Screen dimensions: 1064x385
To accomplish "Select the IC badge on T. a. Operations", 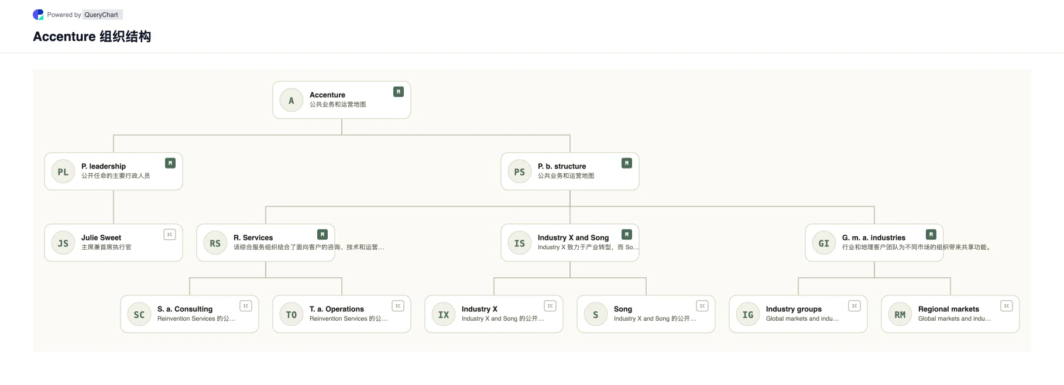I will coord(398,306).
